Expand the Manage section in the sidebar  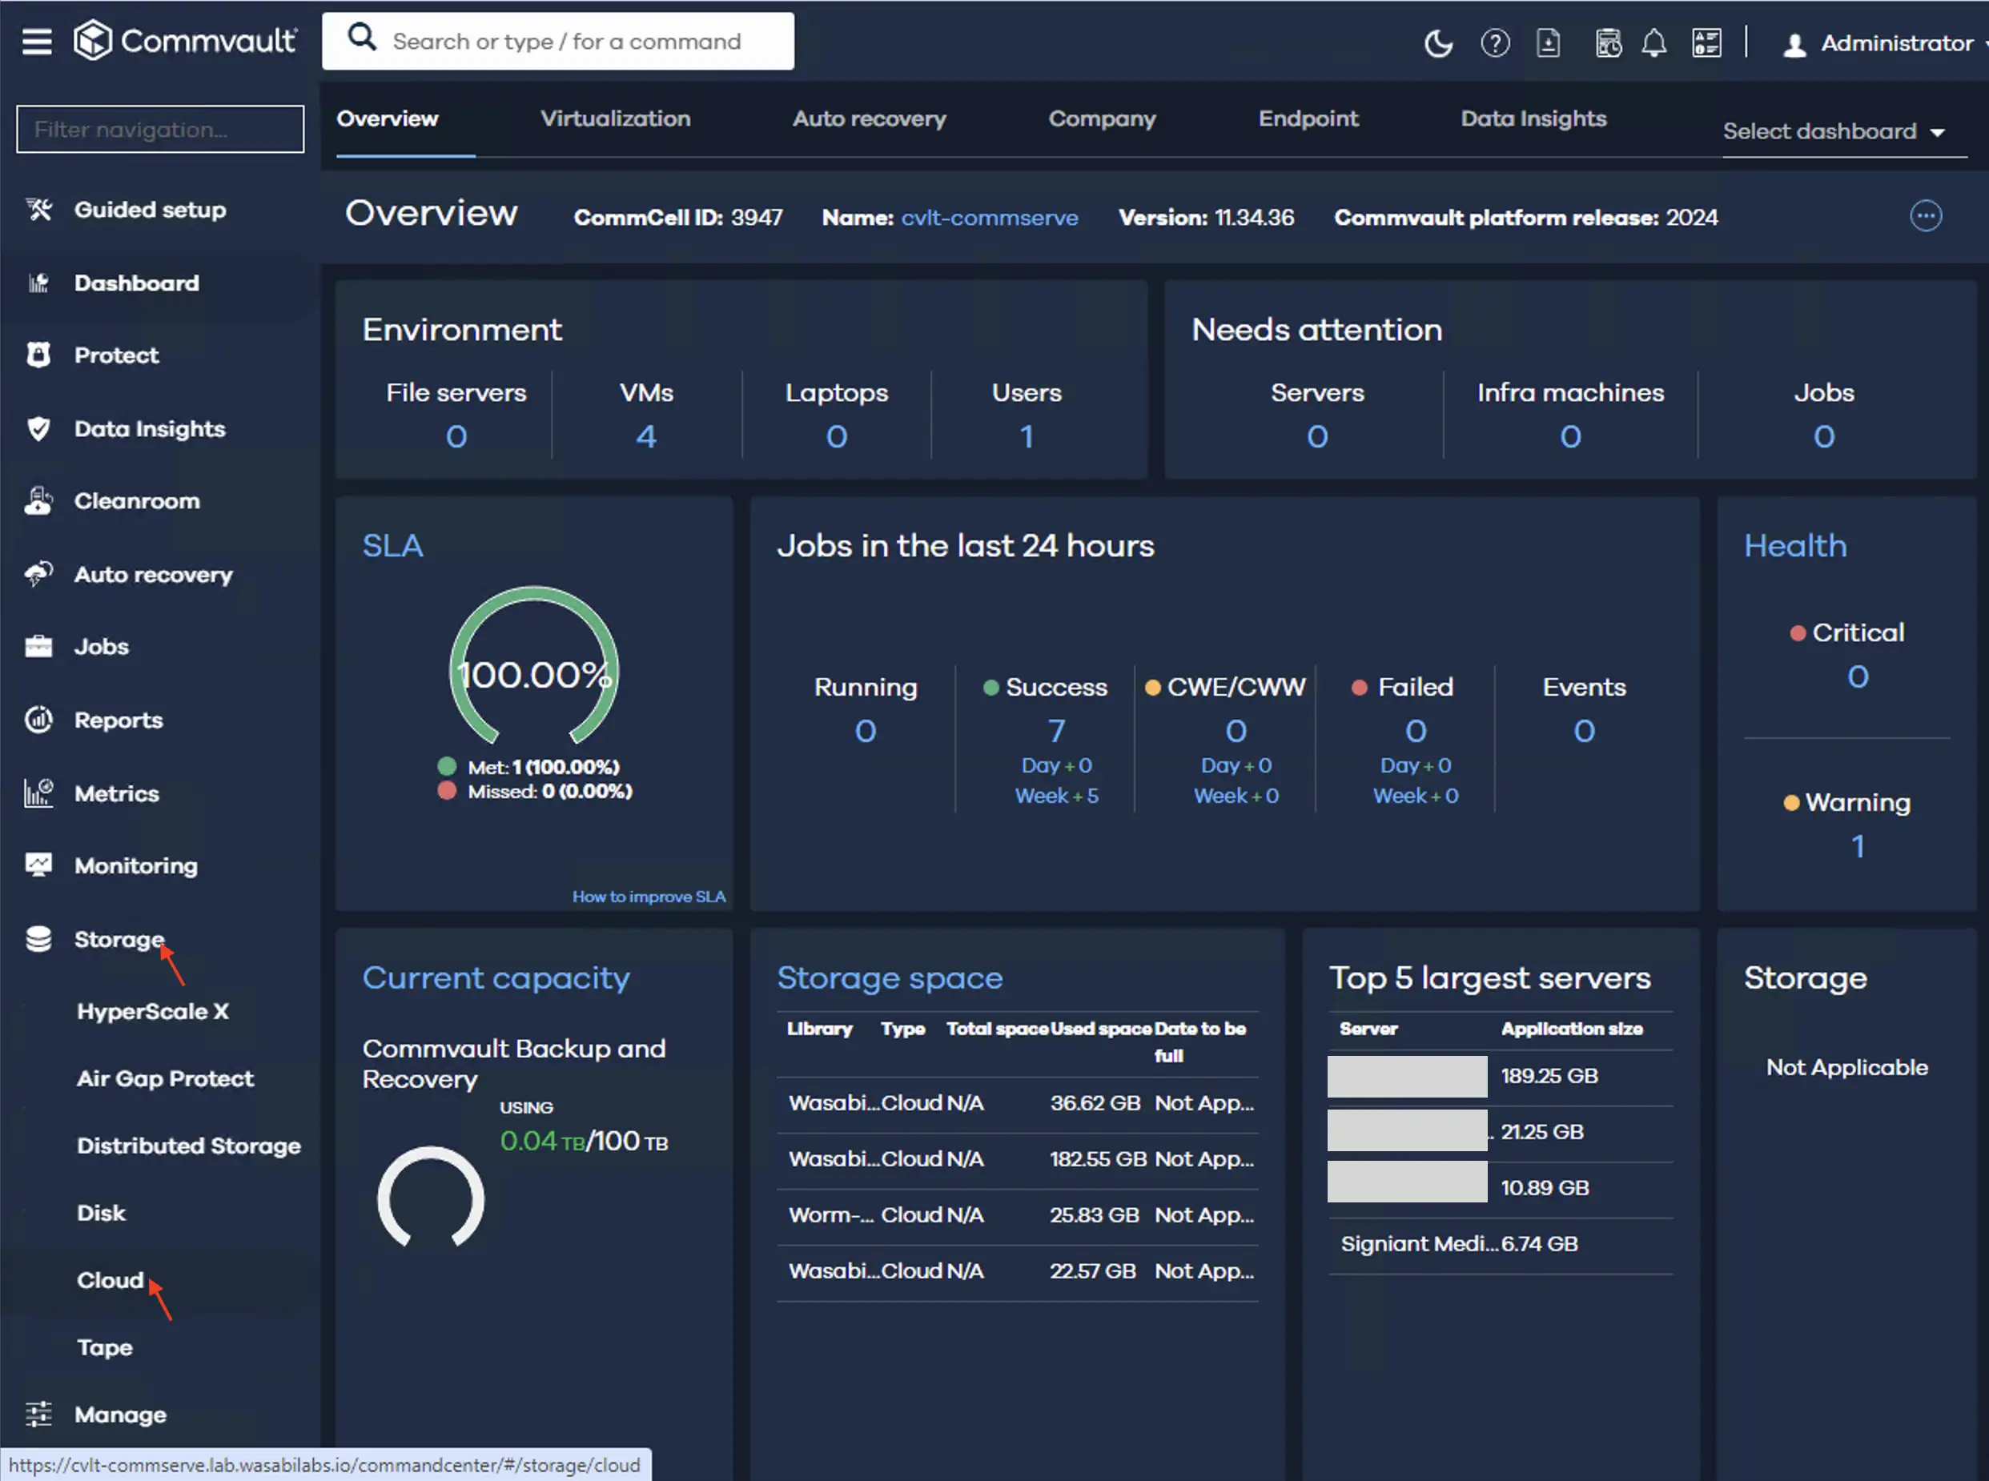click(121, 1414)
